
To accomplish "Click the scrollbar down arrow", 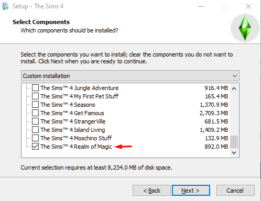I will [x=234, y=153].
